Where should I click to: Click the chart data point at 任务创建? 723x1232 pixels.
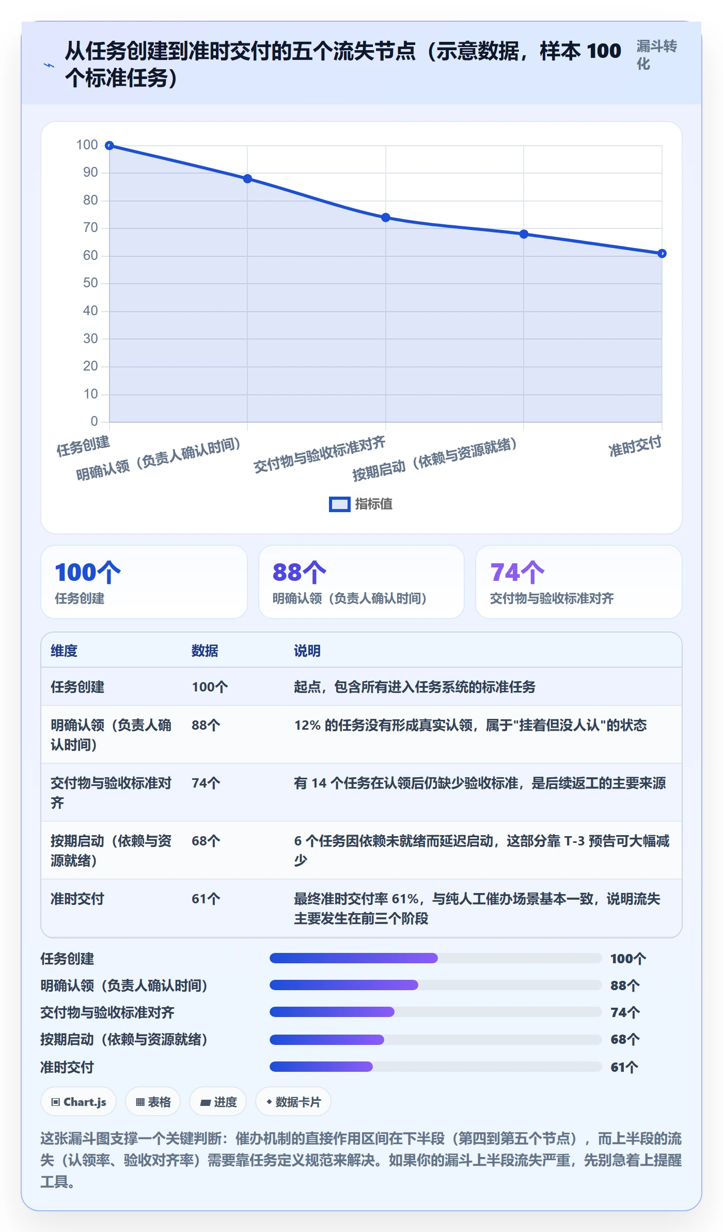[x=109, y=146]
